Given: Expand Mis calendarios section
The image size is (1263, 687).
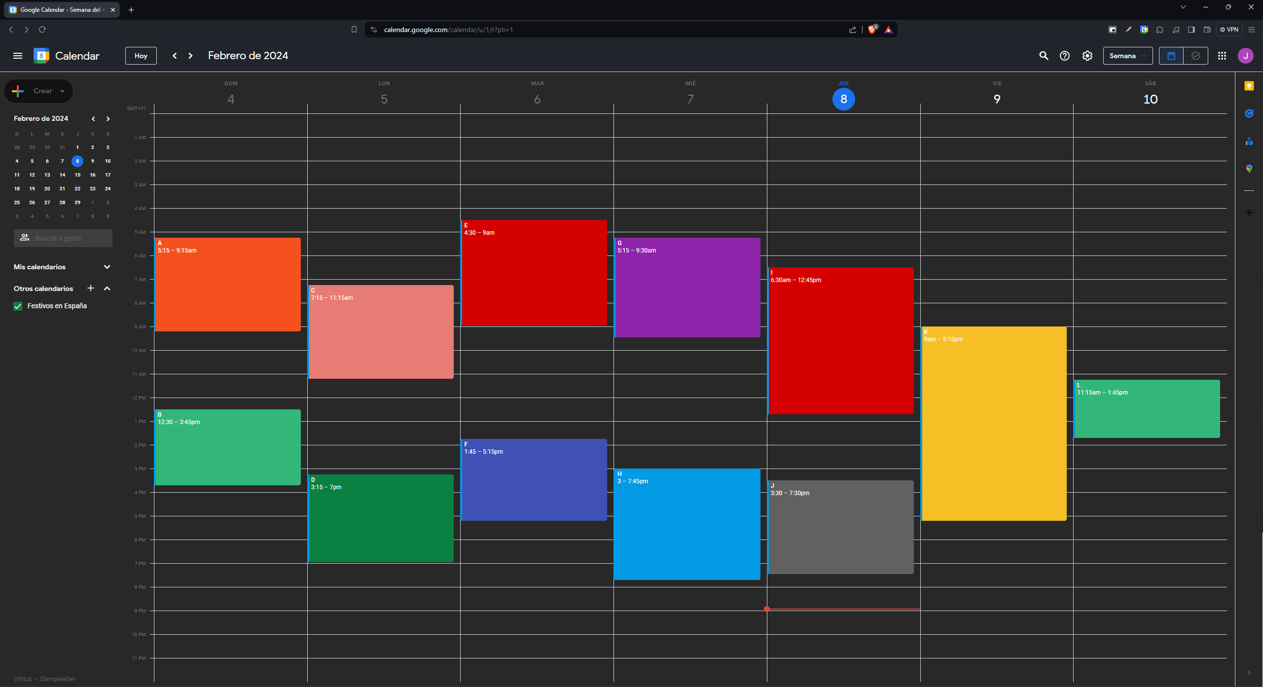Looking at the screenshot, I should [107, 267].
